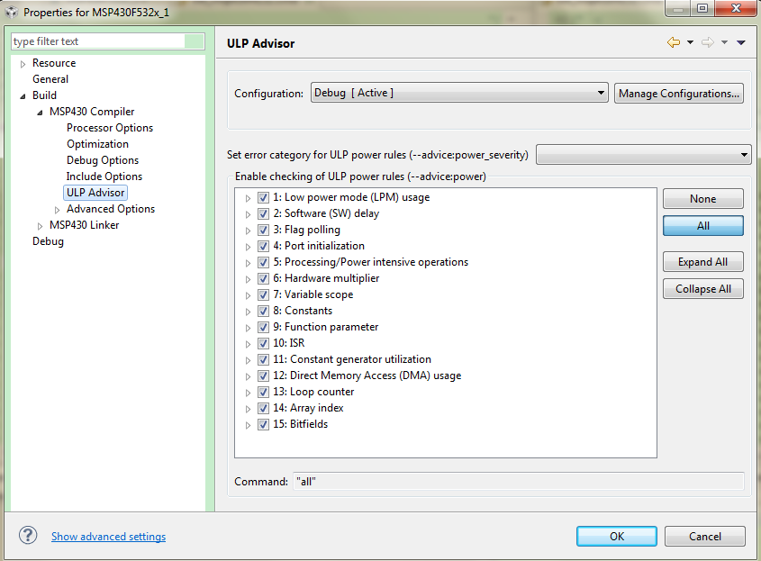The height and width of the screenshot is (561, 761).
Task: Click the Manage Configurations button
Action: [679, 93]
